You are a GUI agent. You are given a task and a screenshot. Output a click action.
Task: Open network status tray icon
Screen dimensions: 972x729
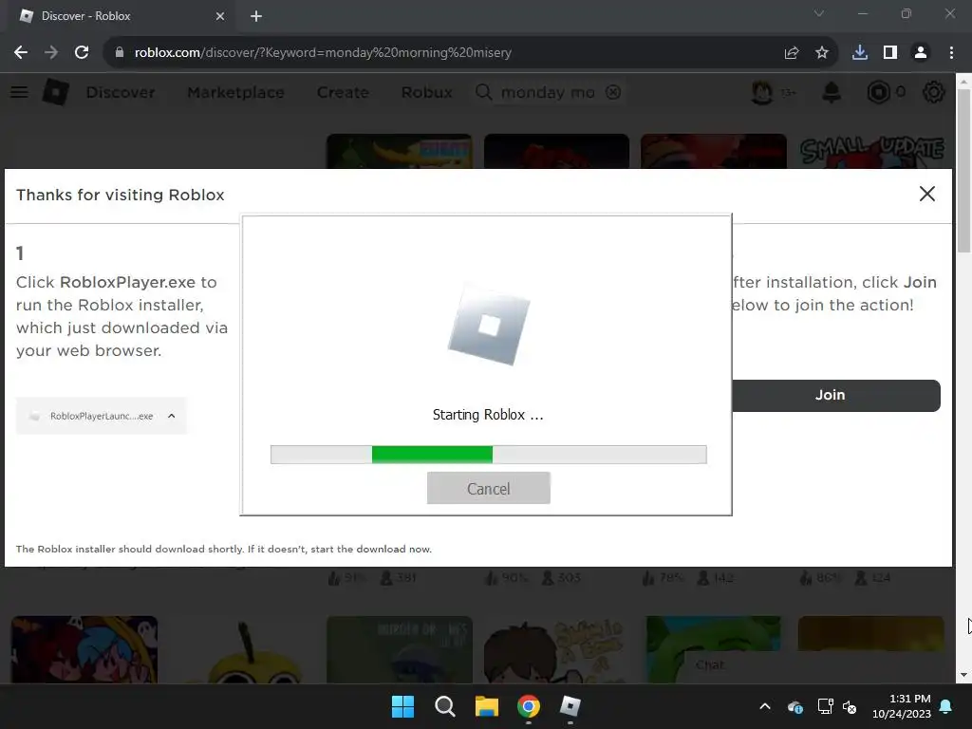[x=825, y=706]
